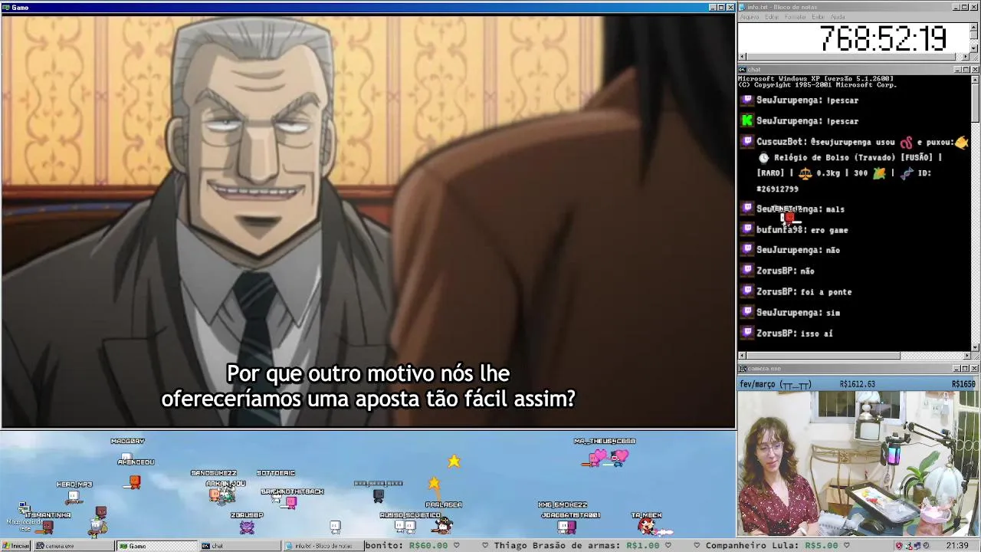981x552 pixels.
Task: Click the RUSSO_SOVIETICO avatar
Action: (405, 526)
